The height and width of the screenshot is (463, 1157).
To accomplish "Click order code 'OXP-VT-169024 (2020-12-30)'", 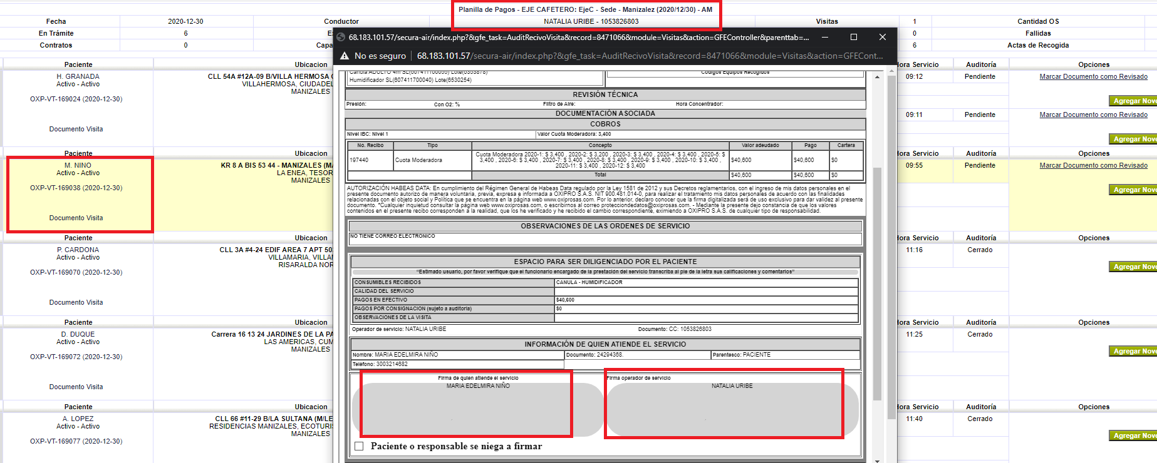I will coord(76,99).
